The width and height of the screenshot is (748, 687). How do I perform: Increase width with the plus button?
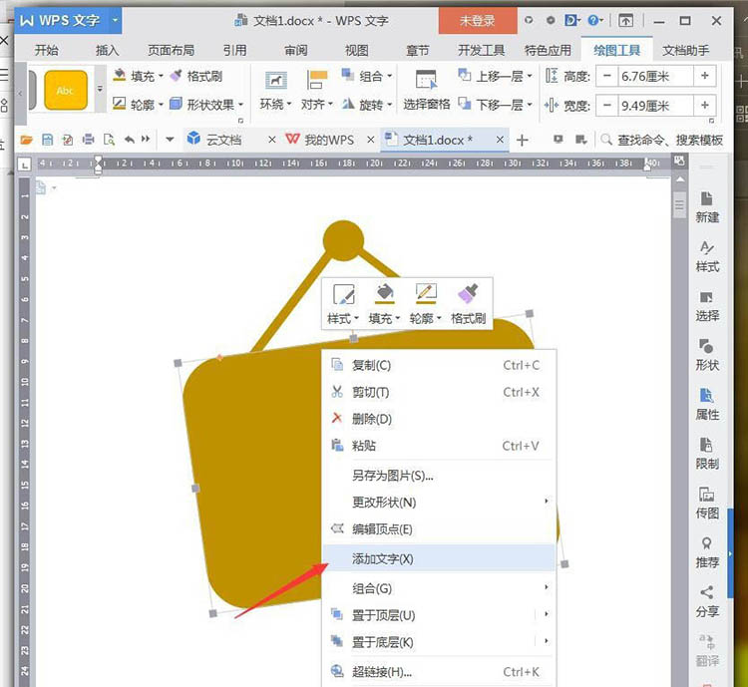(705, 104)
